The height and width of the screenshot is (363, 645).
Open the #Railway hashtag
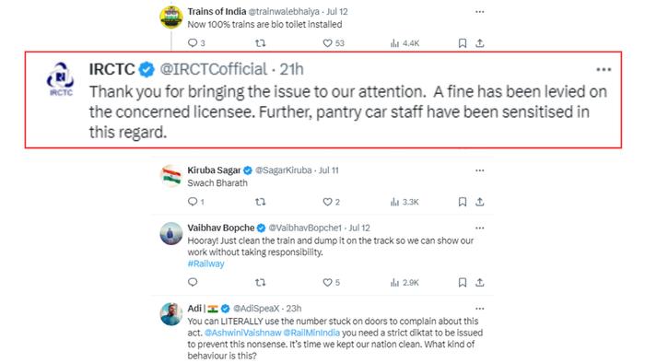click(206, 263)
